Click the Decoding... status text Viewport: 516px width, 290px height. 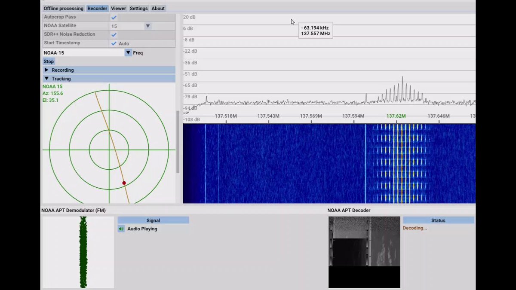(x=415, y=228)
